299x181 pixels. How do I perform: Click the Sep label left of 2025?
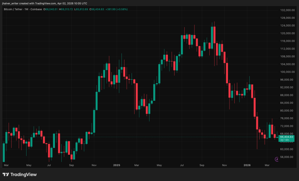point(71,165)
